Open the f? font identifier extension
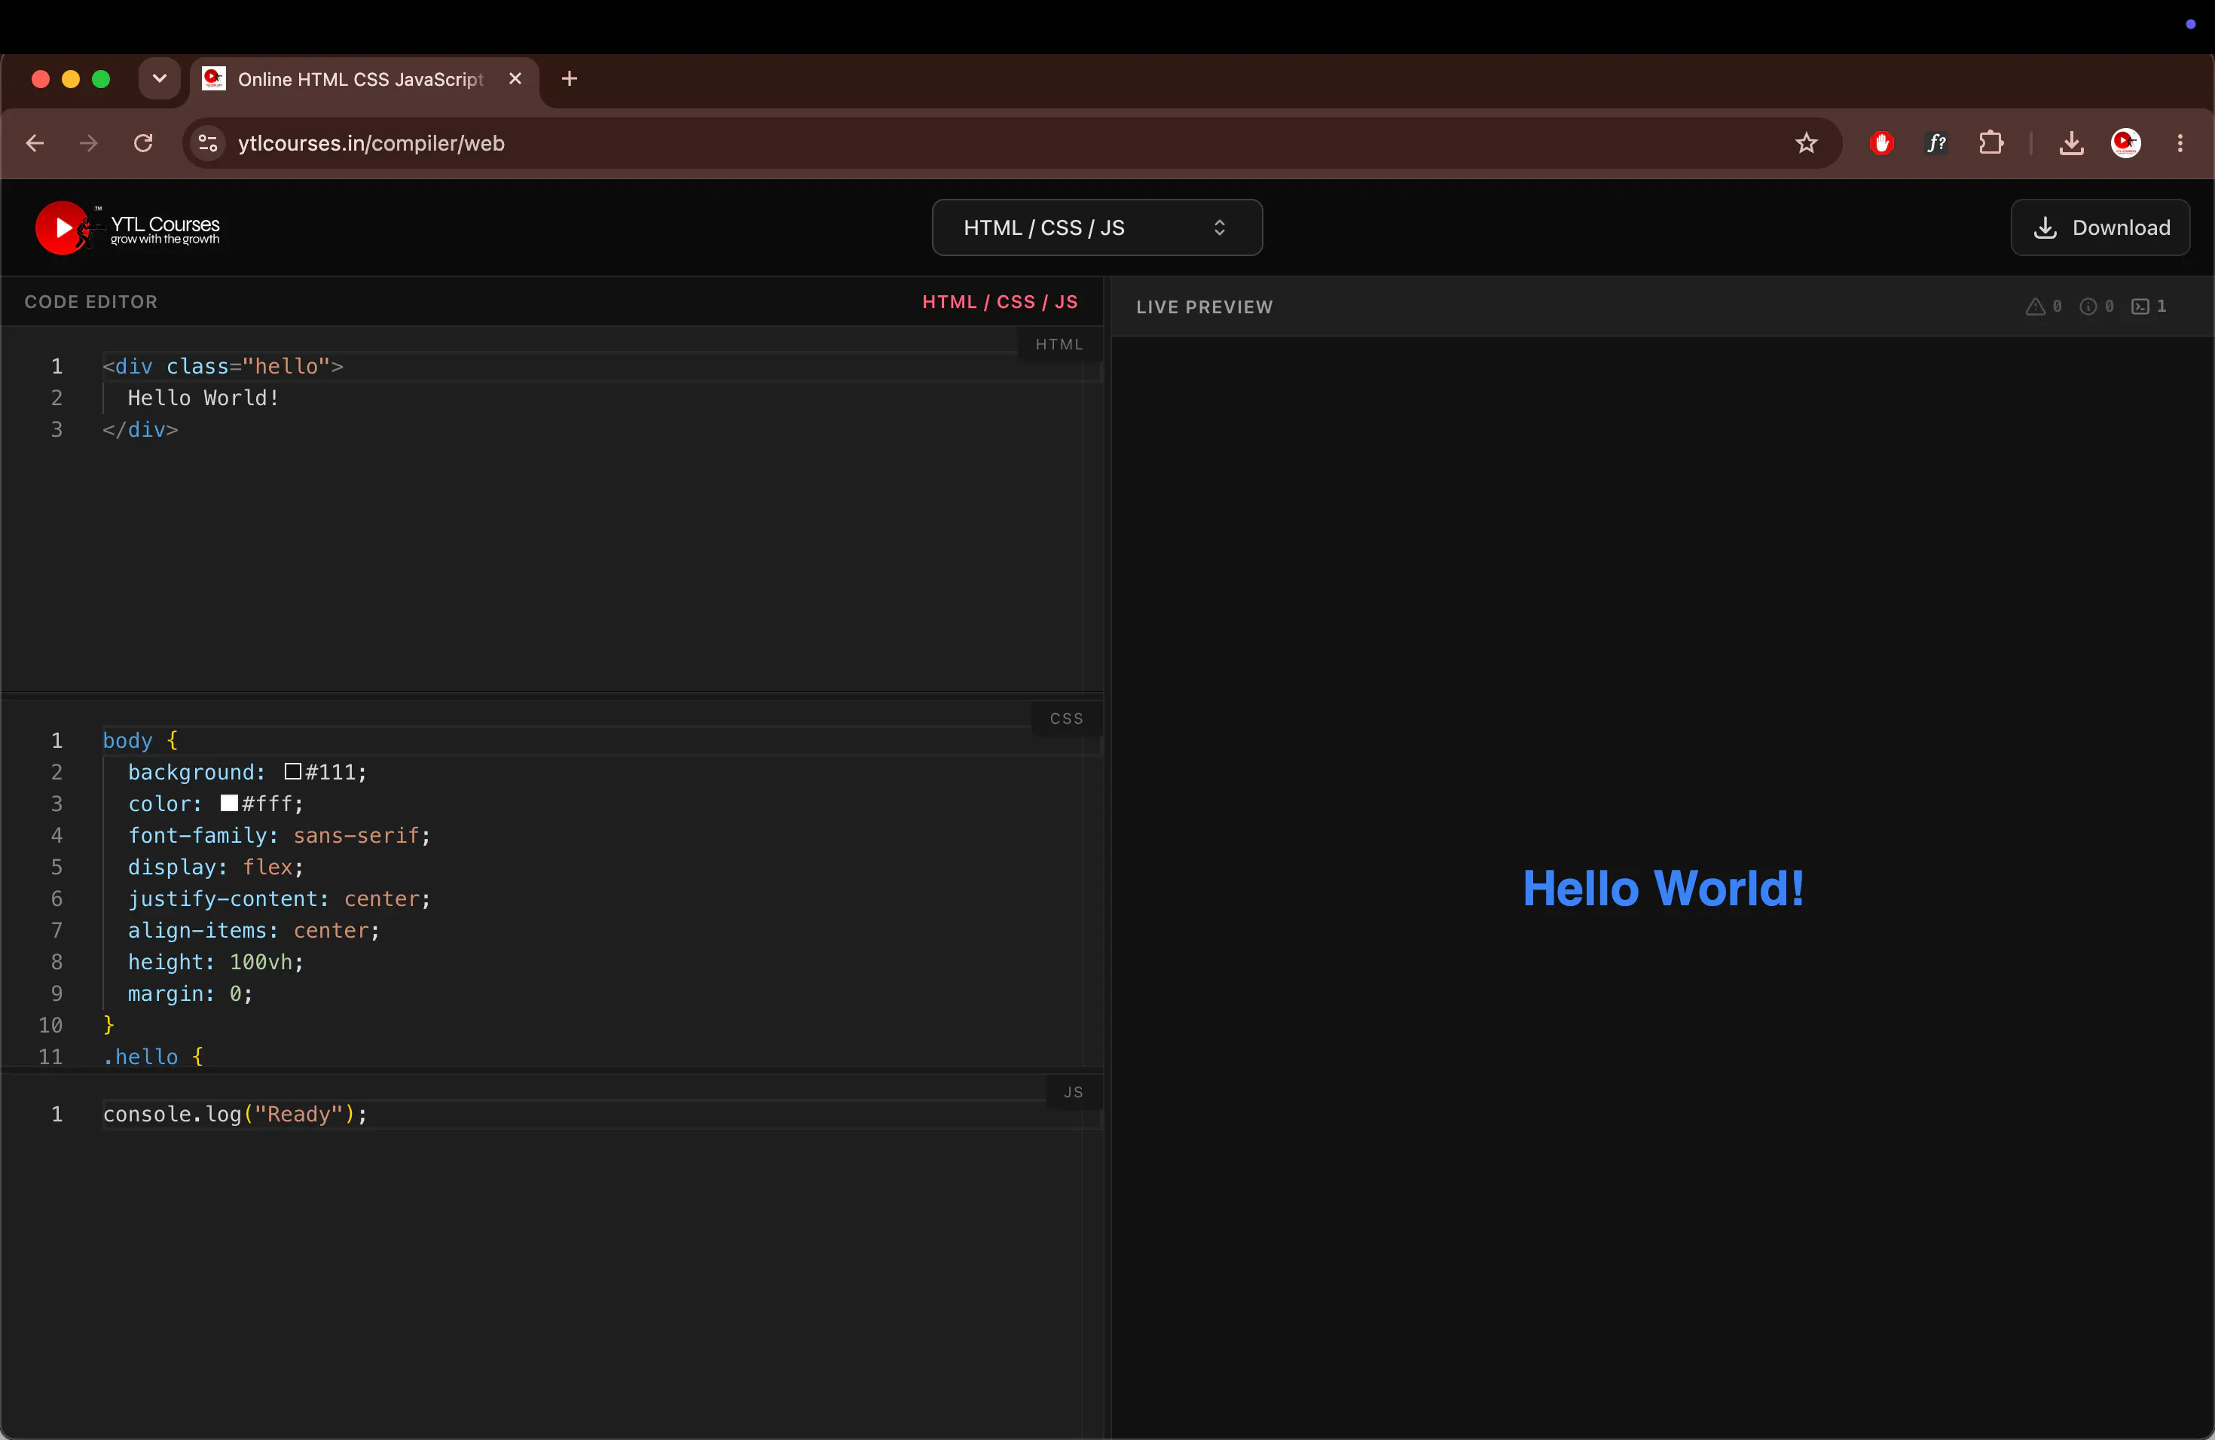The height and width of the screenshot is (1440, 2215). click(x=1935, y=143)
